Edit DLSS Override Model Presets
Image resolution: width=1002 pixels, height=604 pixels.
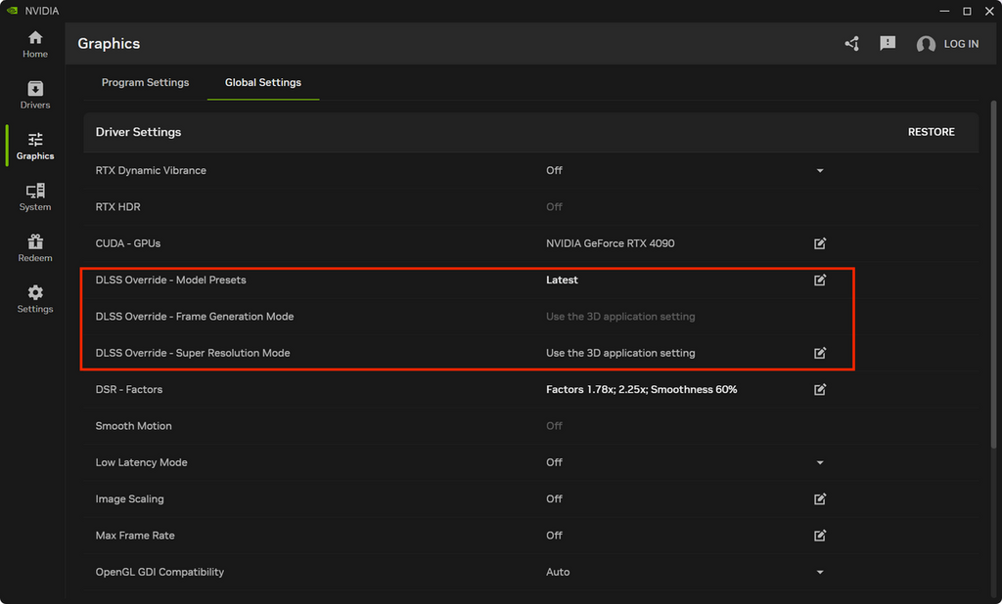[820, 280]
